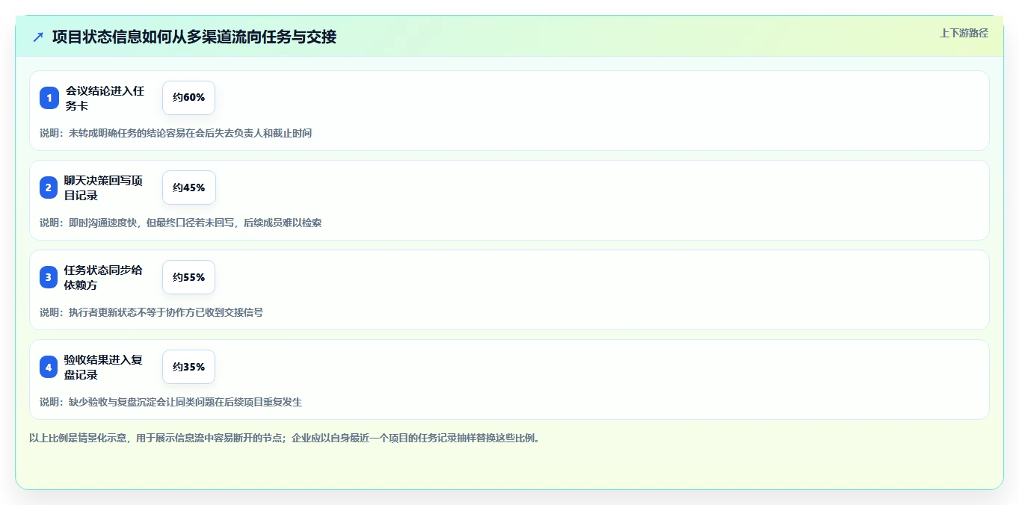Click the step 2 number badge
The width and height of the screenshot is (1019, 505).
click(x=49, y=188)
